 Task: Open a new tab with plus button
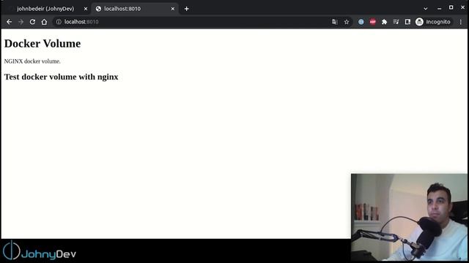click(x=187, y=9)
